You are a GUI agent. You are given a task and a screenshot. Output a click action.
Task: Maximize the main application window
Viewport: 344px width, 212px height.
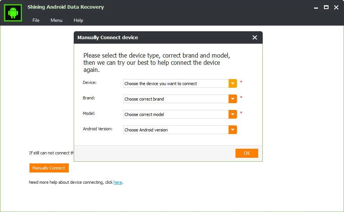point(326,8)
